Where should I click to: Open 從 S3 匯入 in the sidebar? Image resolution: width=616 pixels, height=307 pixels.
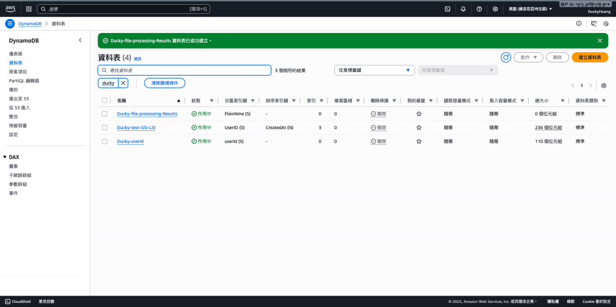pos(20,108)
